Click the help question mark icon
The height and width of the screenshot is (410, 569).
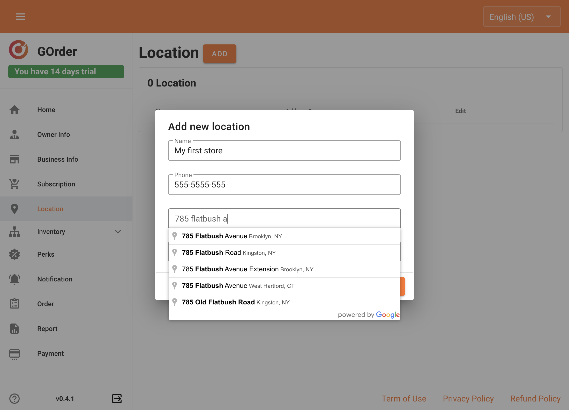14,399
